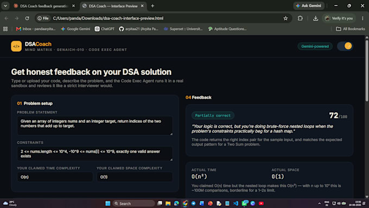
Task: Edit the claimed time complexity field
Action: [x=55, y=177]
